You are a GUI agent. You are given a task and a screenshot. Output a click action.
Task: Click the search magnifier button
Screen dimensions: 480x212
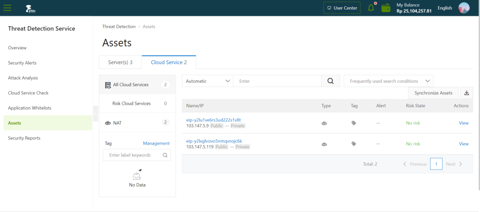(330, 81)
